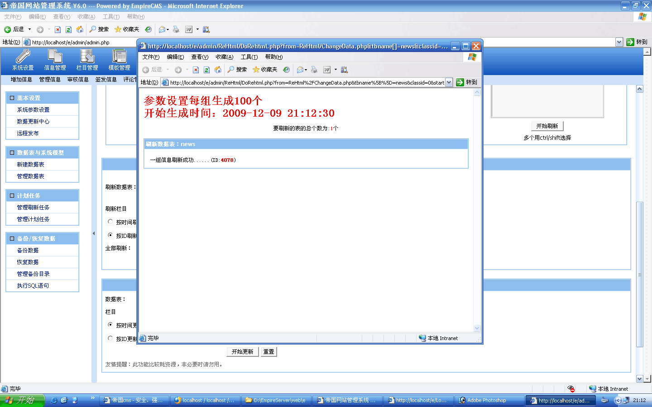
Task: Click the 开始更新 button
Action: [242, 352]
